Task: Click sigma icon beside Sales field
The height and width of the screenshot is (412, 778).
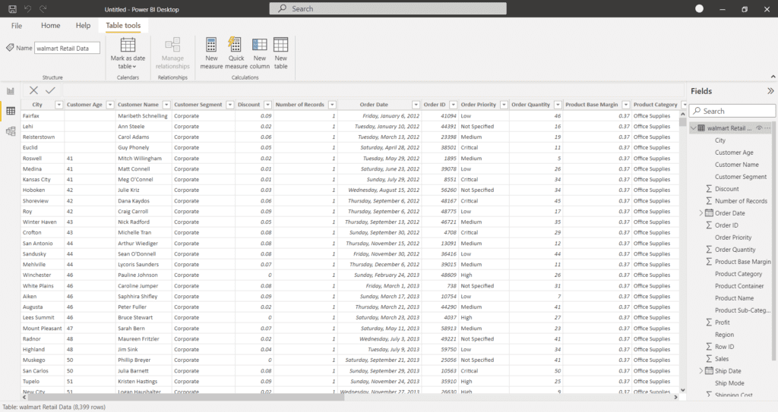Action: 709,359
